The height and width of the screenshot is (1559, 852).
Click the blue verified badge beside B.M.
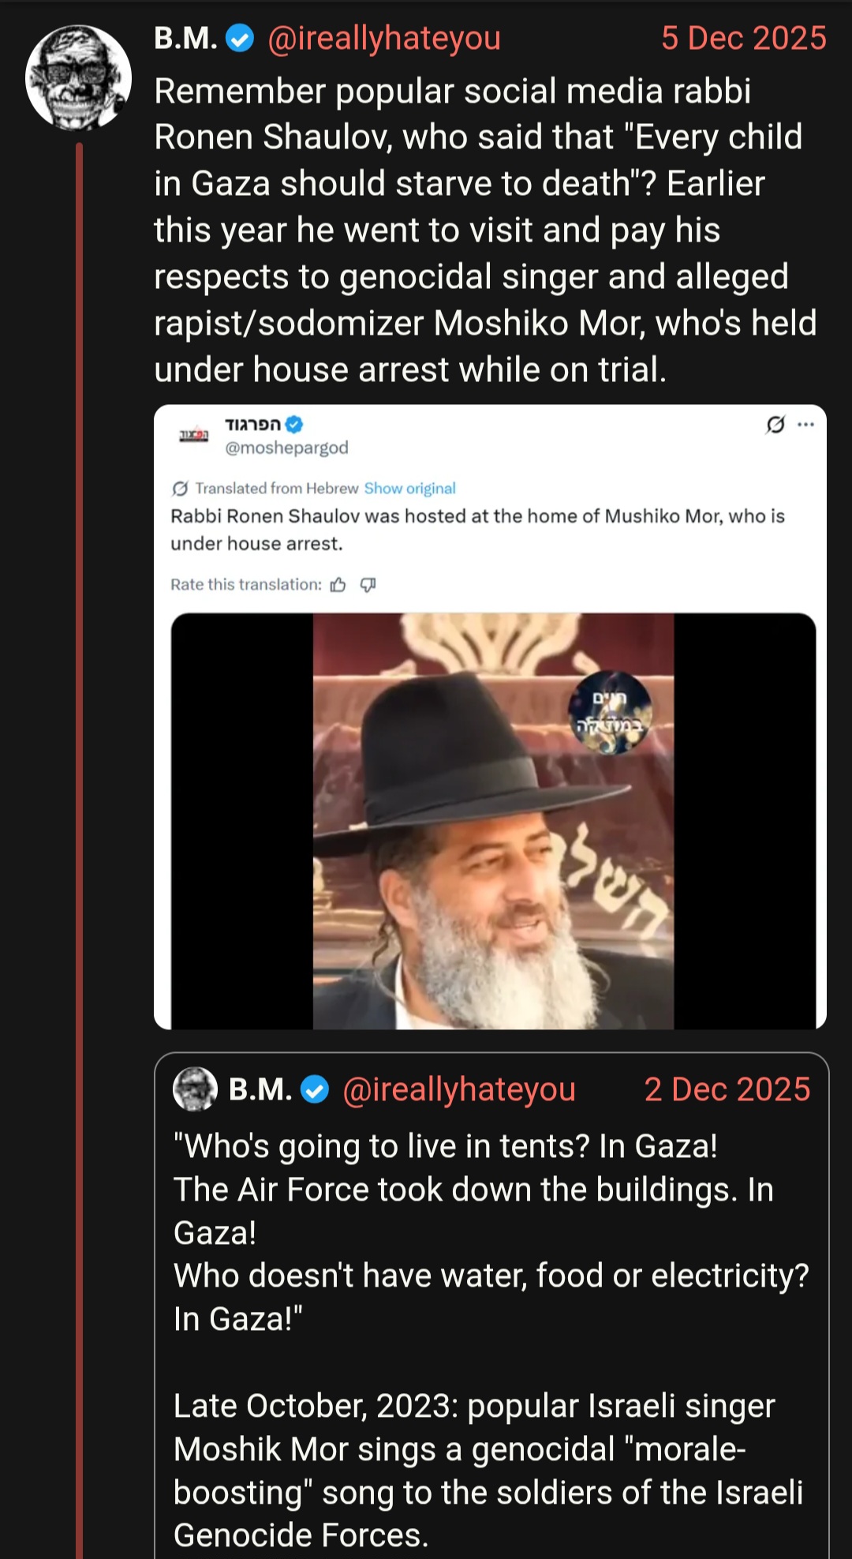click(240, 38)
